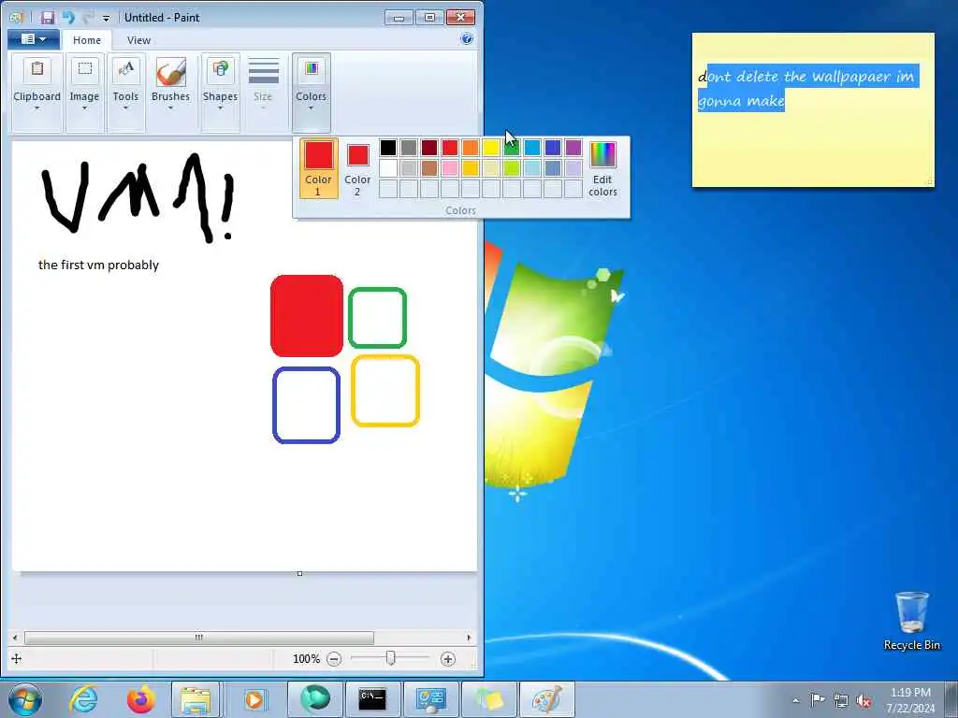The width and height of the screenshot is (958, 718).
Task: Click the Paint palette taskbar button
Action: click(x=546, y=699)
